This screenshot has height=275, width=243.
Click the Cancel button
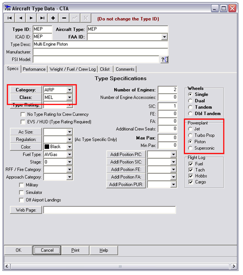coord(47,250)
